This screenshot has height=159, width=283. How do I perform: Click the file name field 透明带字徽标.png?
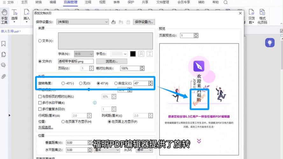click(x=76, y=61)
